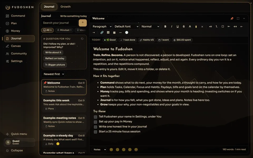
Task: Insert timestamp with the clock icon
Action: [127, 33]
